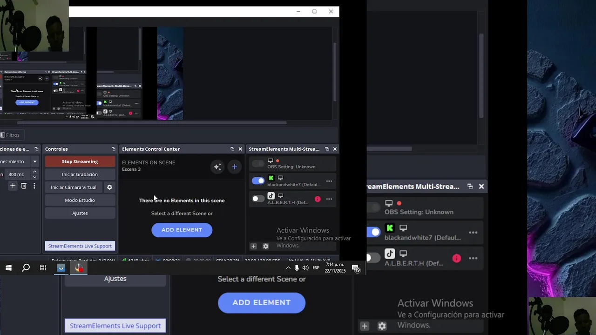Enable the normal-size A.L.B.E.R.T.H TikTok output toggle
Image resolution: width=596 pixels, height=335 pixels.
click(258, 199)
